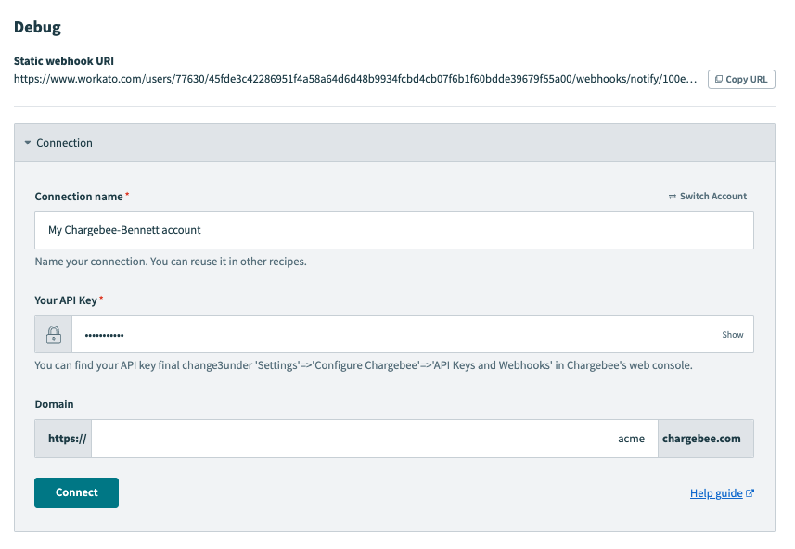Click Switch Account
795x549 pixels.
712,196
